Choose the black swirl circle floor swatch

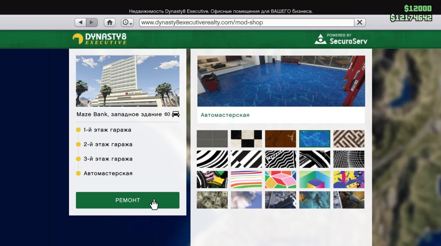[x=315, y=159]
